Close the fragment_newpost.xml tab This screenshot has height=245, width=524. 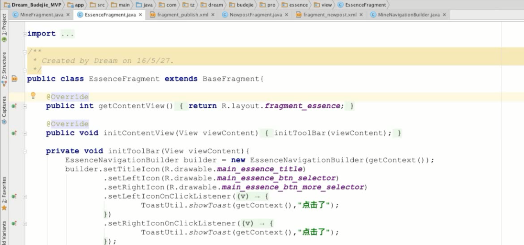tap(361, 15)
